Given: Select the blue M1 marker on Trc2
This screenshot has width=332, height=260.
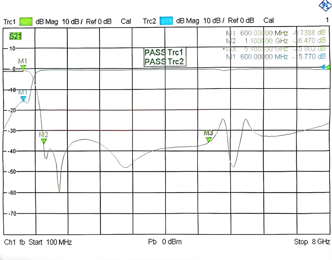Looking at the screenshot, I should (23, 99).
